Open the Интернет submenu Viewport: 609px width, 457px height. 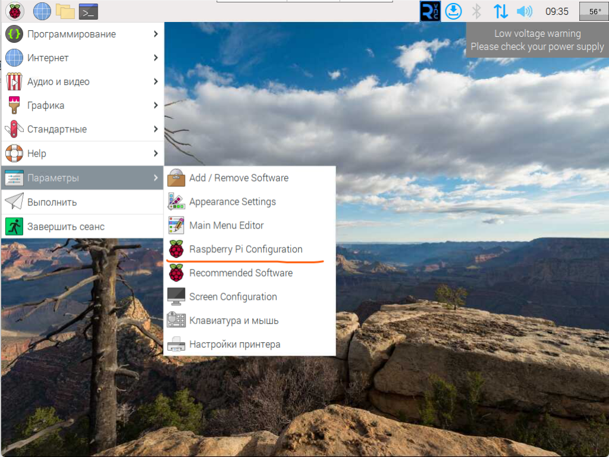pos(82,58)
